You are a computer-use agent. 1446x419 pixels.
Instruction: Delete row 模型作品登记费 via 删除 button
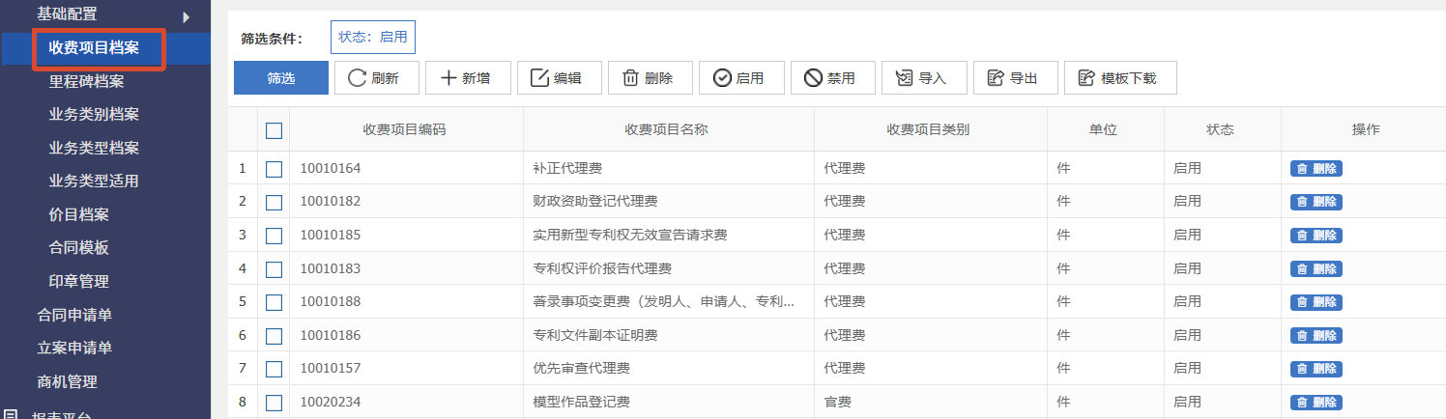(x=1316, y=402)
